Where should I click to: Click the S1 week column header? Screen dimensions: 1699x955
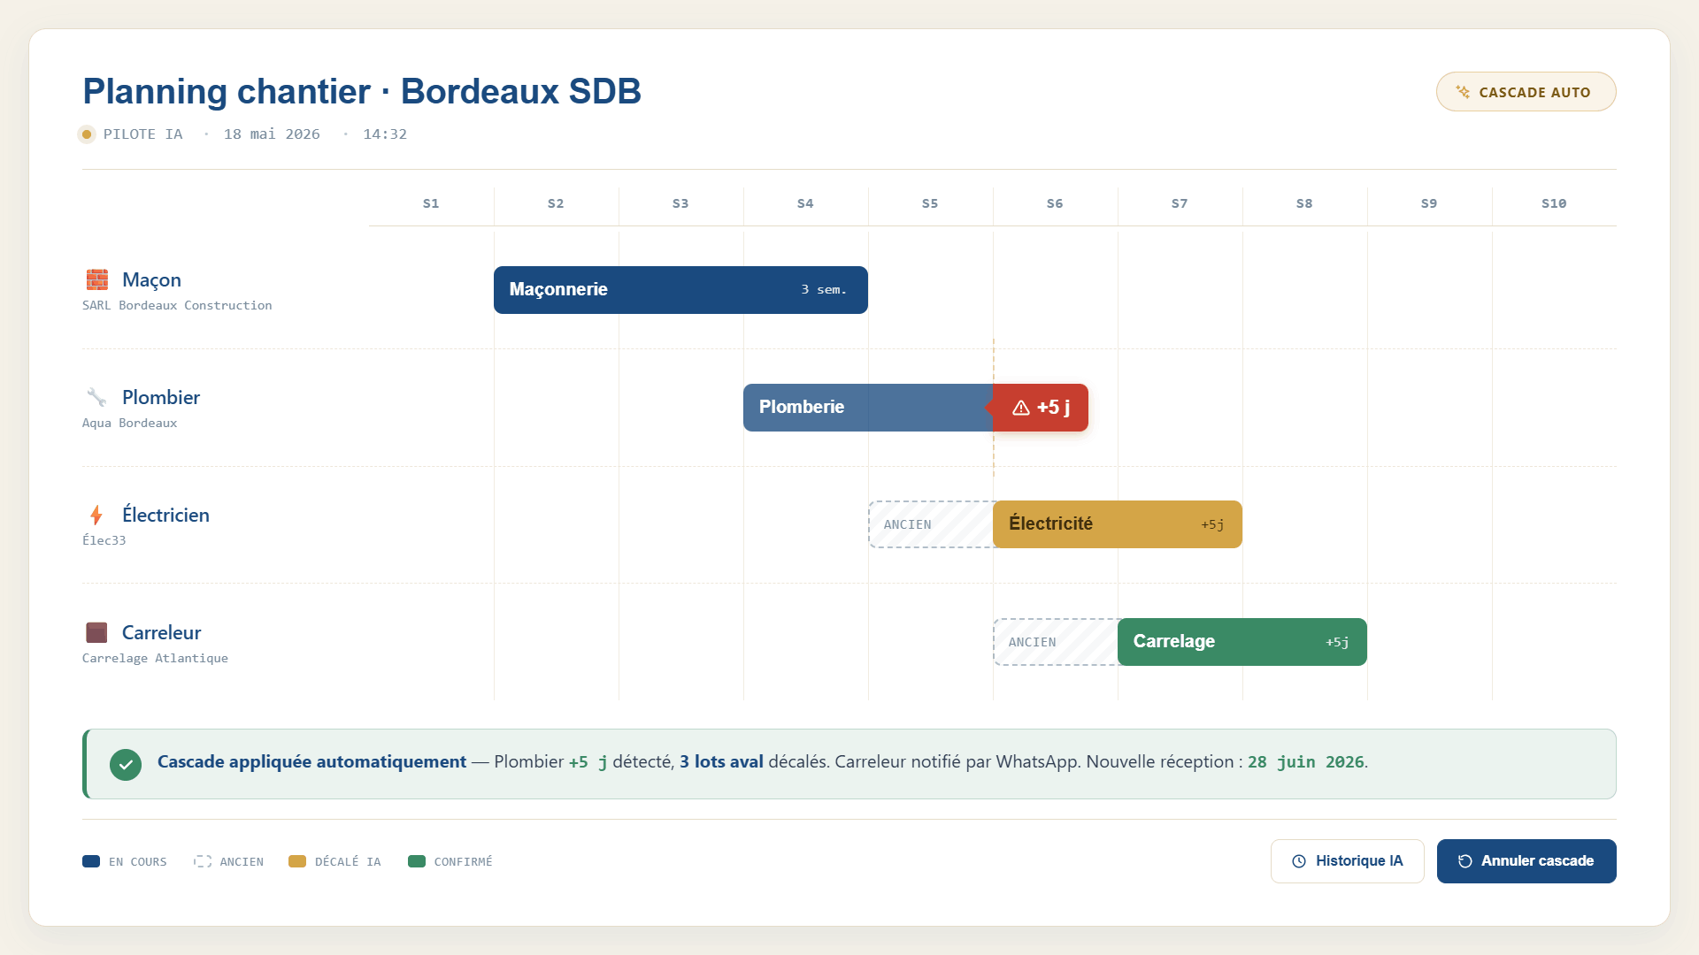tap(431, 203)
